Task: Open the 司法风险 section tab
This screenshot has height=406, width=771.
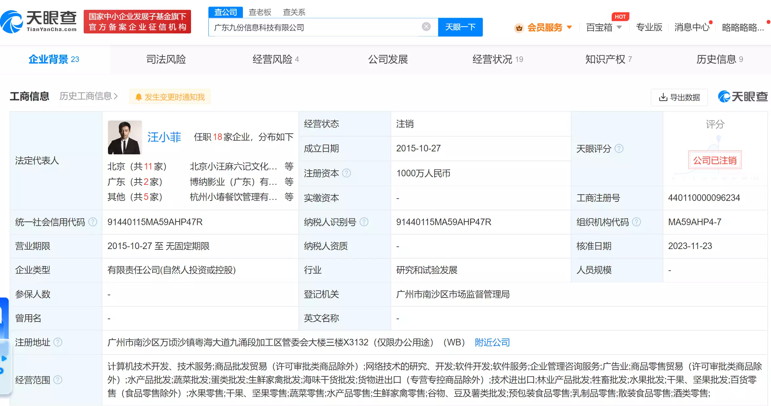Action: [x=166, y=59]
